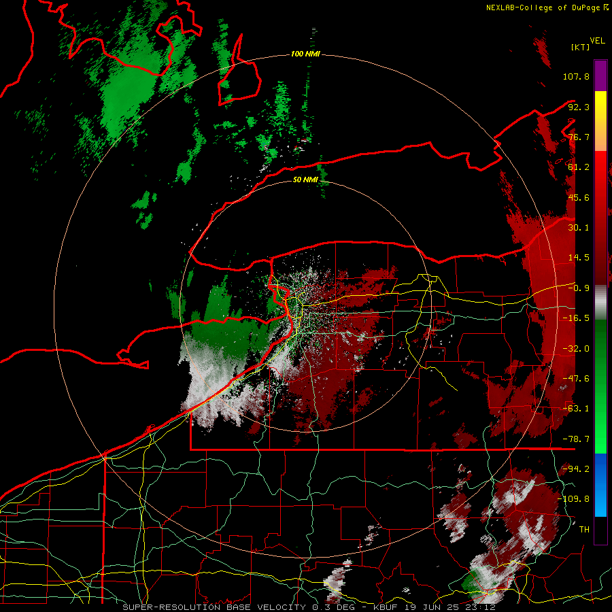Viewport: 612px width, 612px height.
Task: Click the gray near-zero segment of color bar
Action: coord(600,302)
